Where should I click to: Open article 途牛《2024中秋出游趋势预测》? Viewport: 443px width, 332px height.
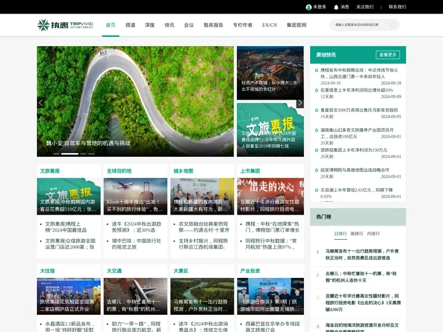coord(137,227)
